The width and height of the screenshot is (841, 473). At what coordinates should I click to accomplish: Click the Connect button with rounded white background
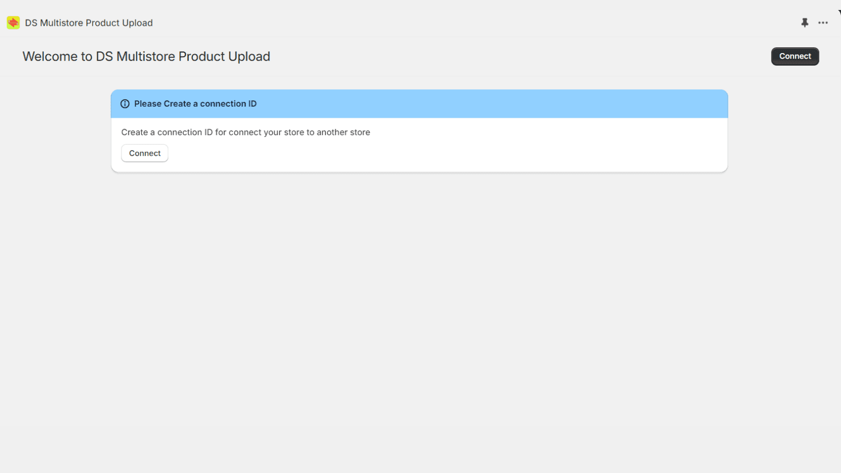145,153
